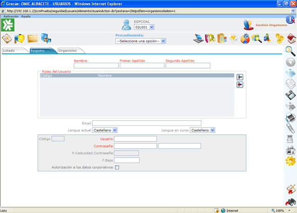
Task: Click the grey back arrow sidebar icon
Action: pyautogui.click(x=291, y=63)
